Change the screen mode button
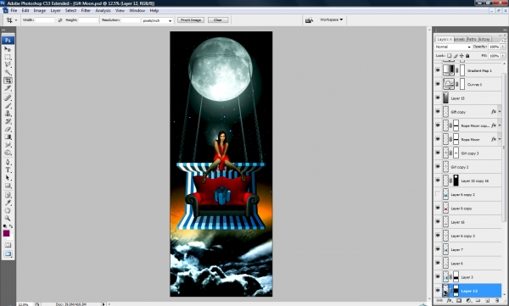The width and height of the screenshot is (509, 306). [x=8, y=253]
